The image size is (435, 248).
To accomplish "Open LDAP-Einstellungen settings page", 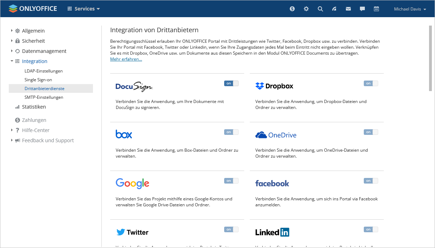I will (43, 71).
